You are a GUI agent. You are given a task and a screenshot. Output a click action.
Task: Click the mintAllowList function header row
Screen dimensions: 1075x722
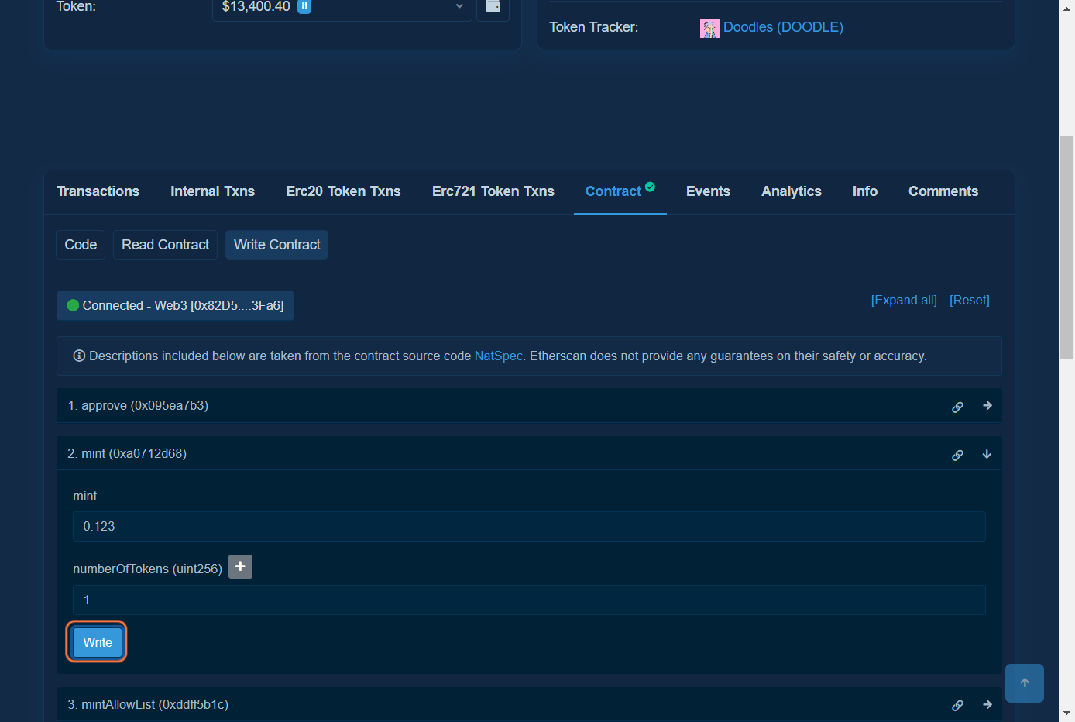pyautogui.click(x=529, y=704)
